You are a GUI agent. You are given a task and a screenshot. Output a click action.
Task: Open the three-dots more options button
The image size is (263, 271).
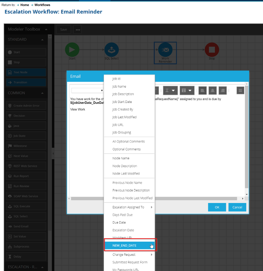pyautogui.click(x=77, y=30)
